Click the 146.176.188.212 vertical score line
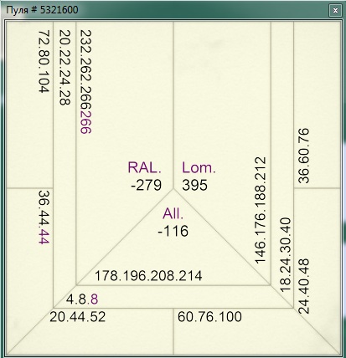The height and width of the screenshot is (358, 346). coord(261,210)
